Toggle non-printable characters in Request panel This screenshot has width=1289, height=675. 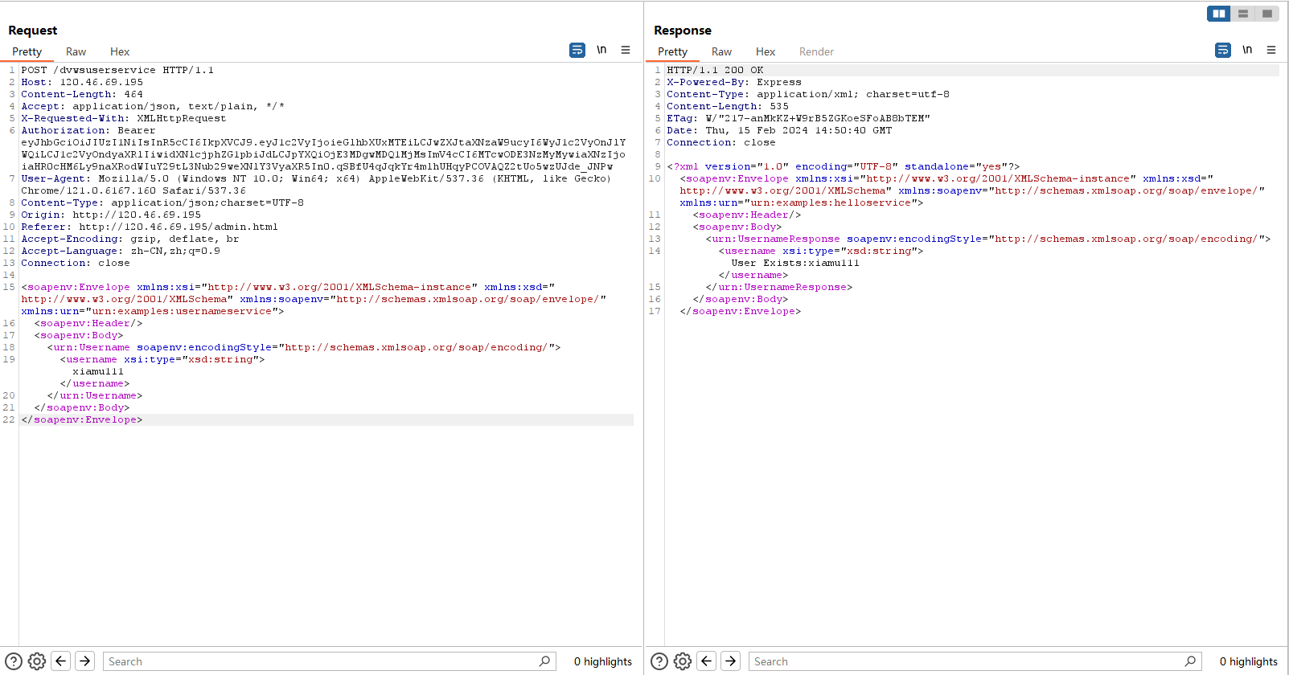(601, 50)
